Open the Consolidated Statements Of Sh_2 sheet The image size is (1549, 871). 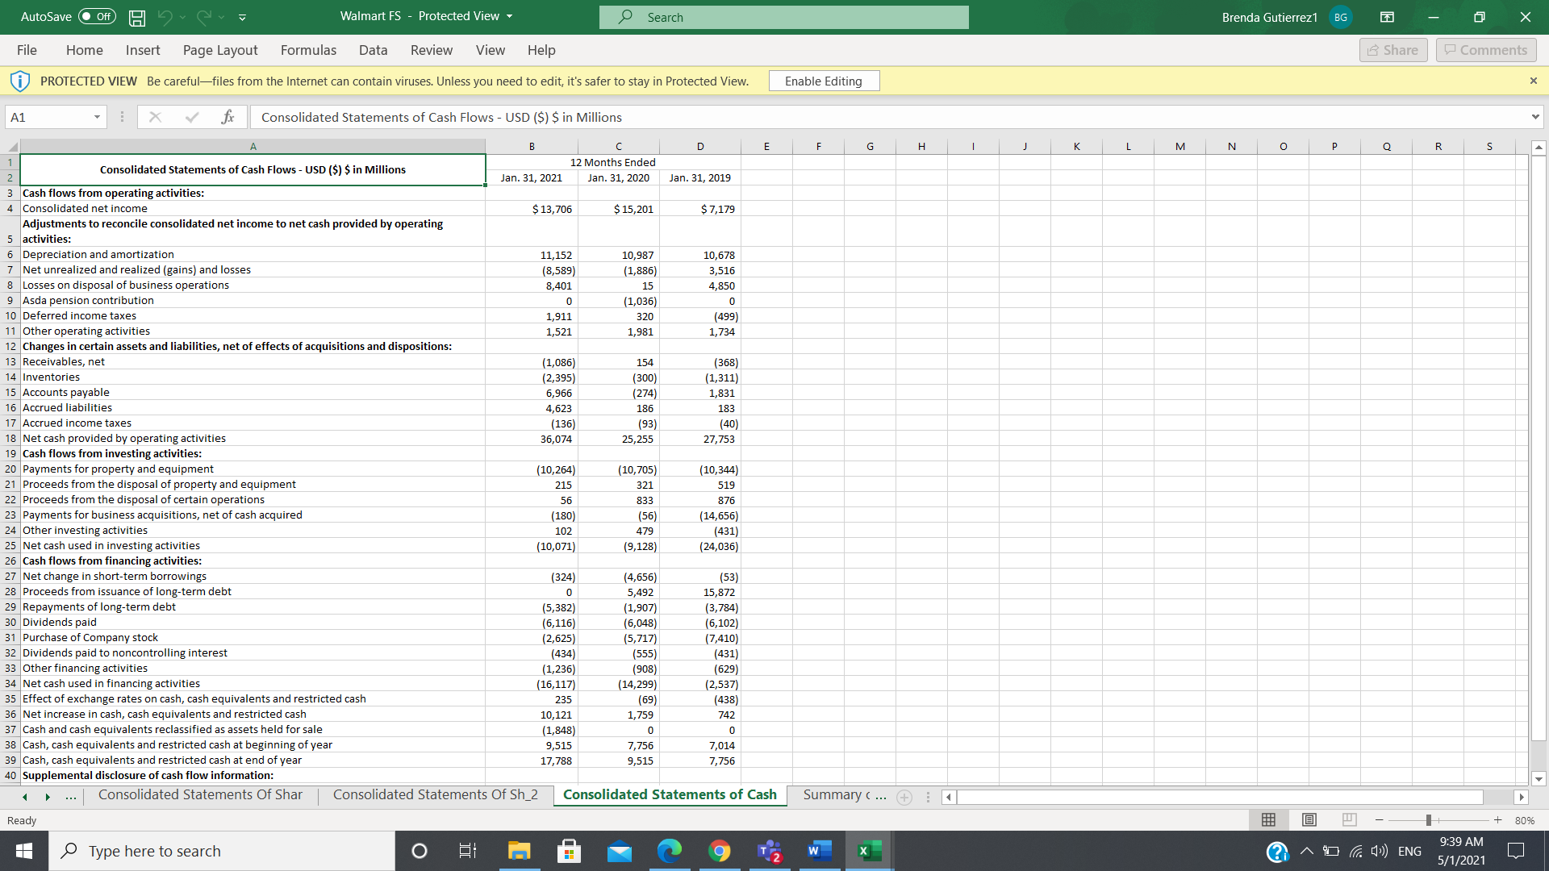[436, 794]
